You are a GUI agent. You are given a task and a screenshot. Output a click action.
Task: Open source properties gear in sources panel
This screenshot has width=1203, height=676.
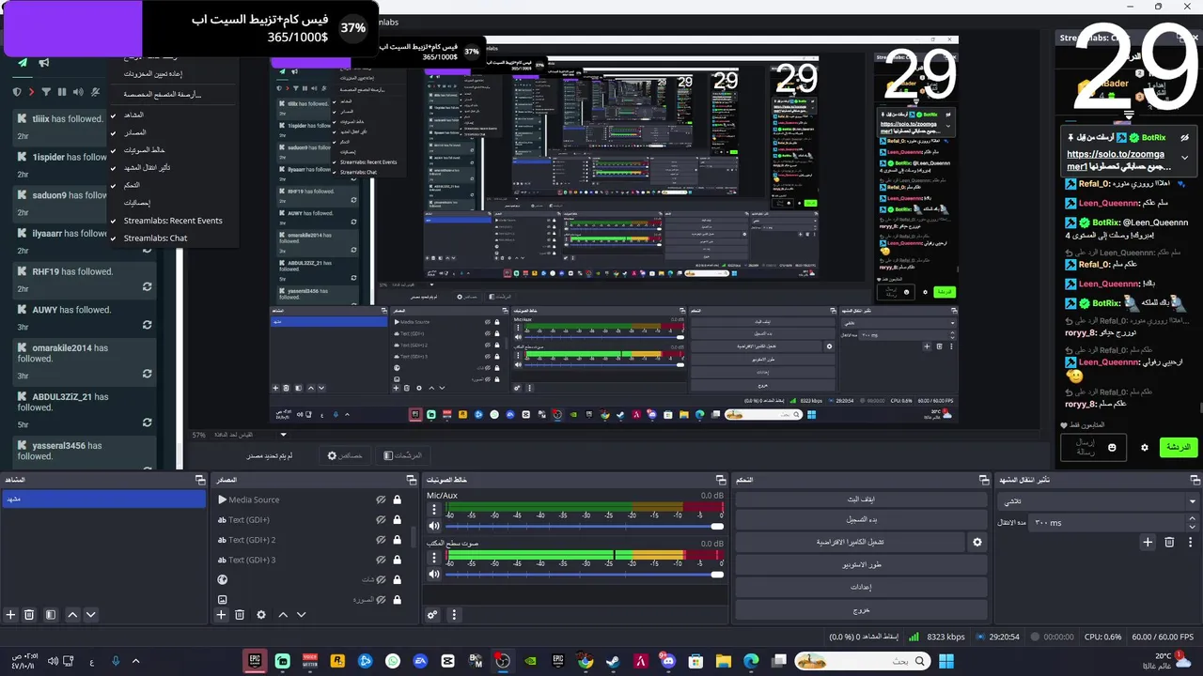[x=261, y=615]
